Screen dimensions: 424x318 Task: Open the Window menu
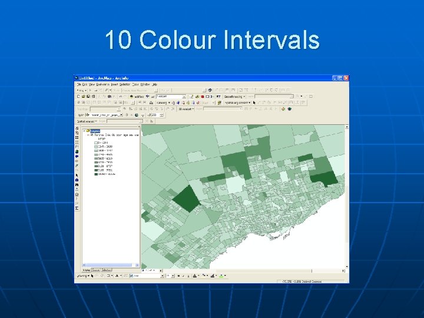[145, 84]
